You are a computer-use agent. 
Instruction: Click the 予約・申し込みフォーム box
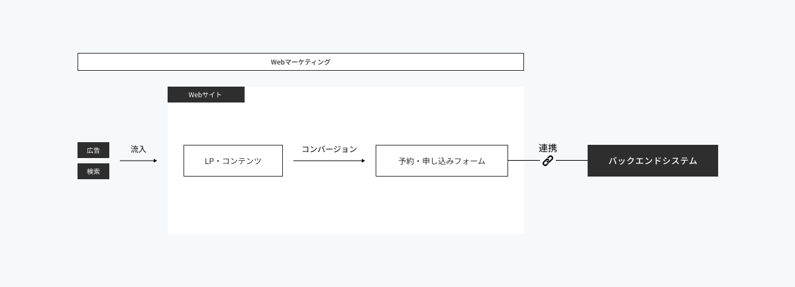442,161
